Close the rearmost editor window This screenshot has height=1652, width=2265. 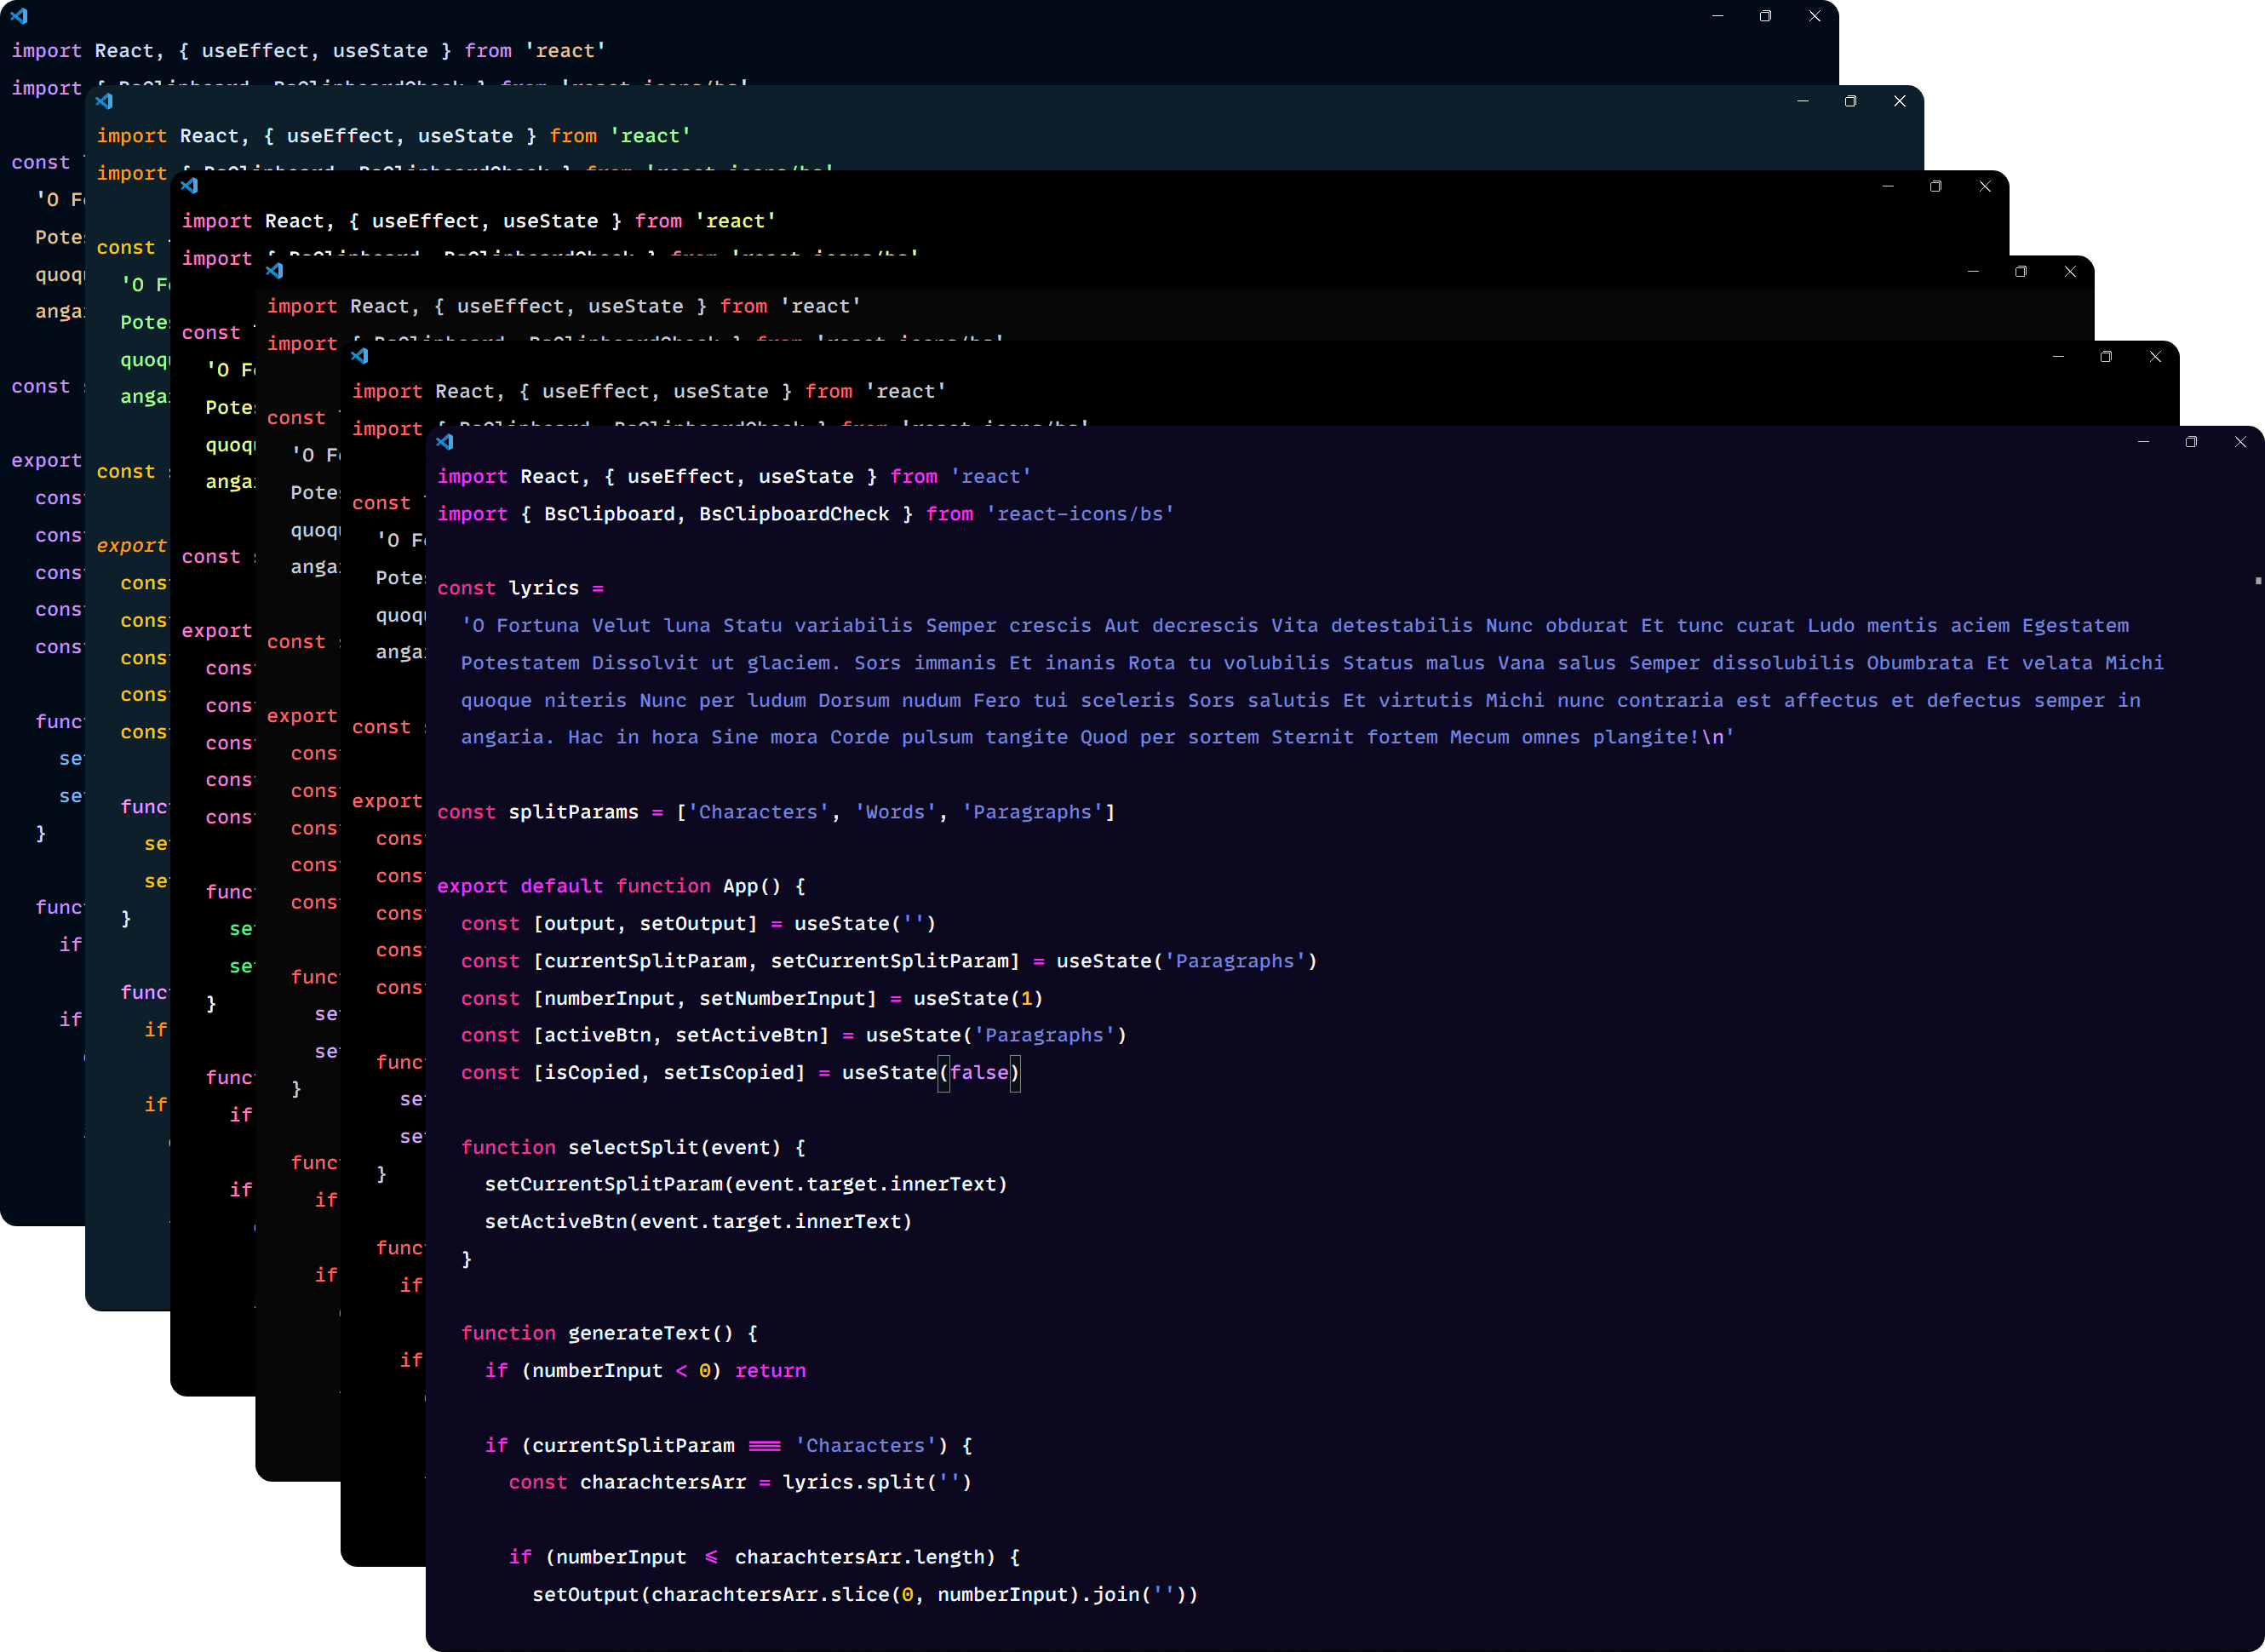click(1815, 16)
